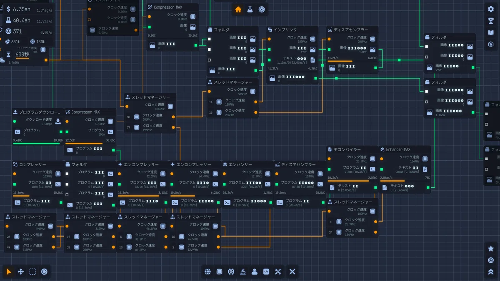500x281 pixels.
Task: Click the crossed tools icon at bar end
Action: coord(292,272)
